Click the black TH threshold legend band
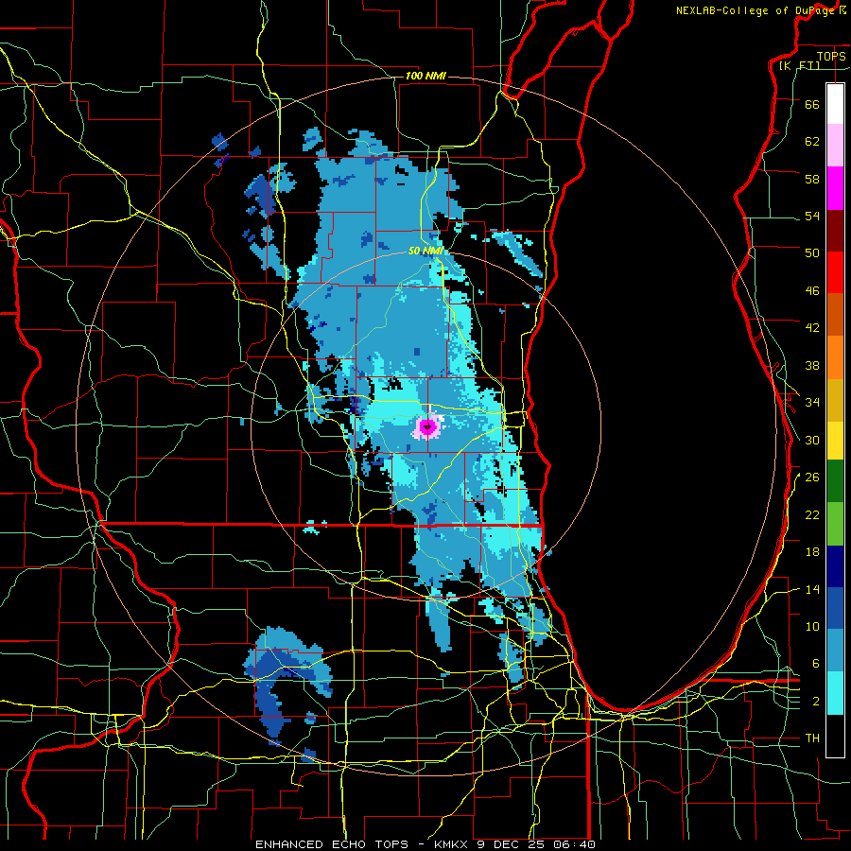851x851 pixels. click(835, 736)
